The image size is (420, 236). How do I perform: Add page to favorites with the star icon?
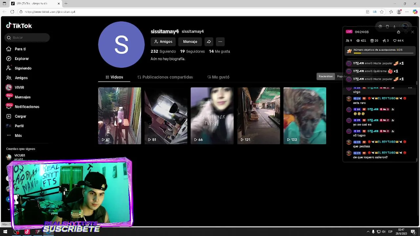pyautogui.click(x=382, y=12)
